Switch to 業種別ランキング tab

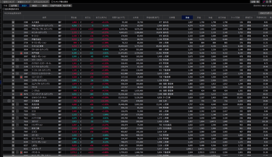(x=24, y=2)
